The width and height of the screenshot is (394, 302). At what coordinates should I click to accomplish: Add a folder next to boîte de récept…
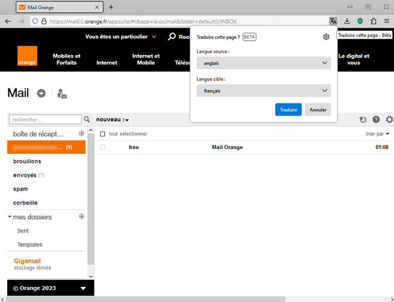[x=81, y=133]
